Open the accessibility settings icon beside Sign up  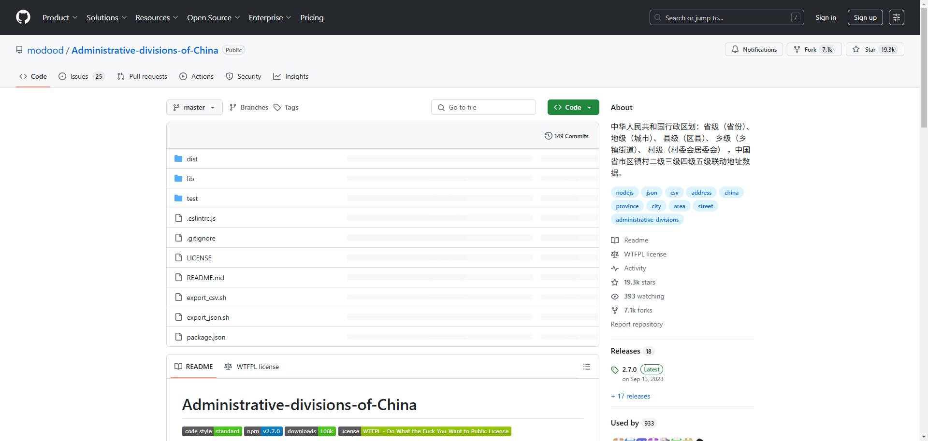(897, 17)
